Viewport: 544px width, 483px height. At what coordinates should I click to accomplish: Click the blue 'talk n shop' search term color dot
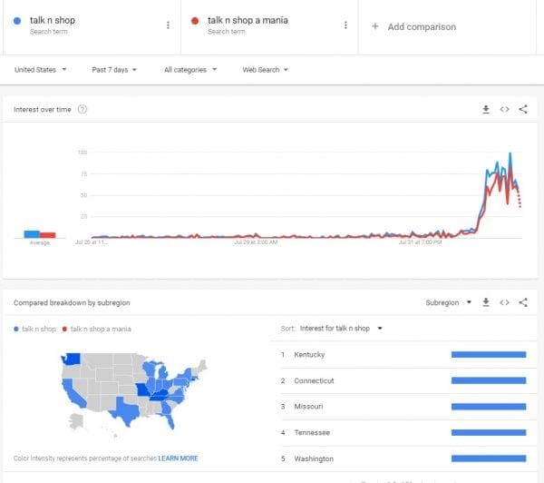pos(18,20)
